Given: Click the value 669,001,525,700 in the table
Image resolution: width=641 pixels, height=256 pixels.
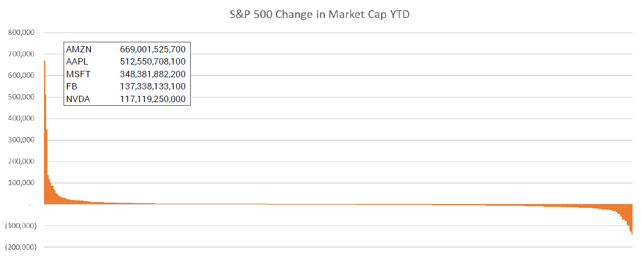Looking at the screenshot, I should tap(154, 49).
